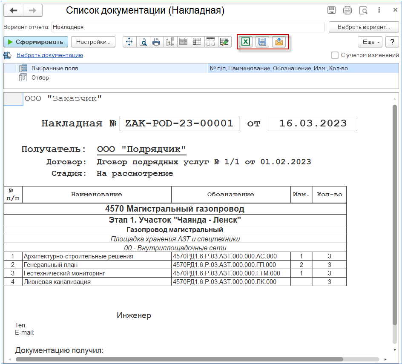Click the Отбор filter funnel icon
This screenshot has width=402, height=364.
(x=23, y=77)
